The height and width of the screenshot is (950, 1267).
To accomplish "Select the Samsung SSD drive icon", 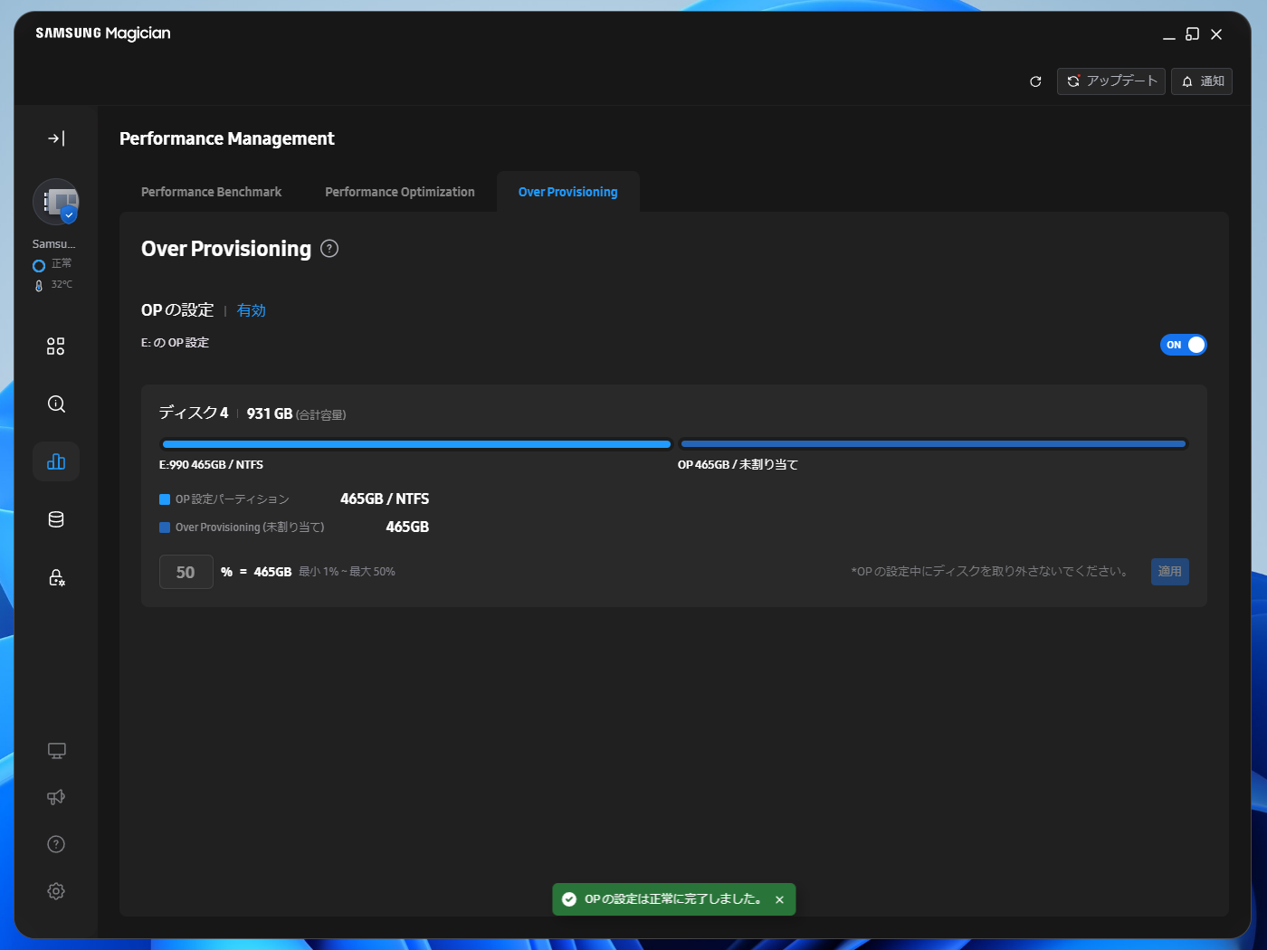I will tap(56, 202).
